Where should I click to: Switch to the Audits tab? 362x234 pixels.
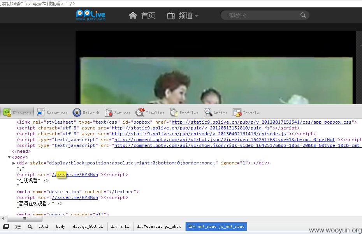(216, 113)
